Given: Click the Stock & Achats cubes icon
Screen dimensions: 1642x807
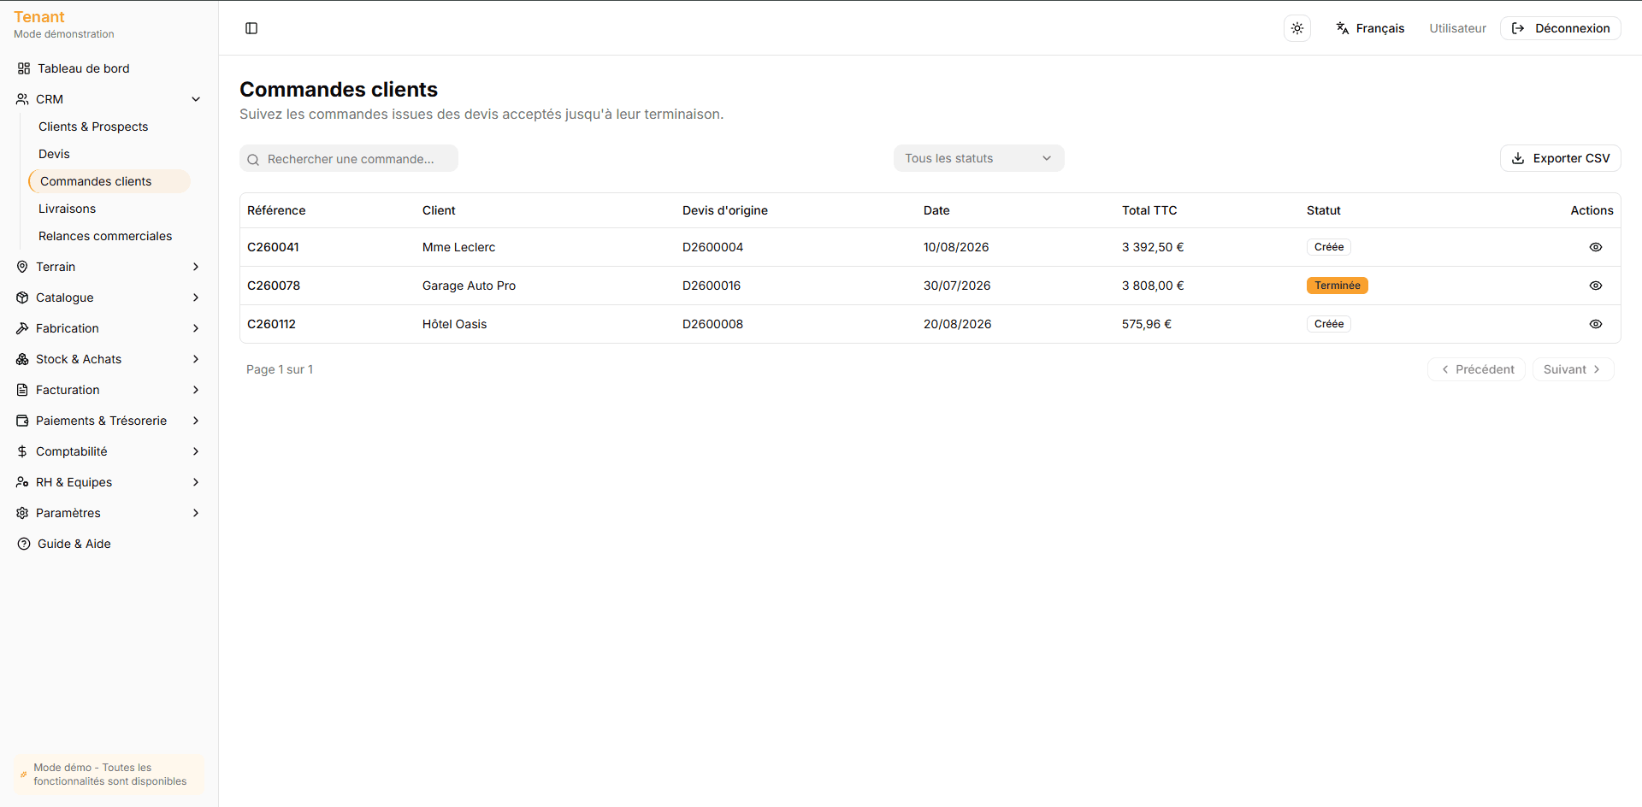Looking at the screenshot, I should click(22, 359).
